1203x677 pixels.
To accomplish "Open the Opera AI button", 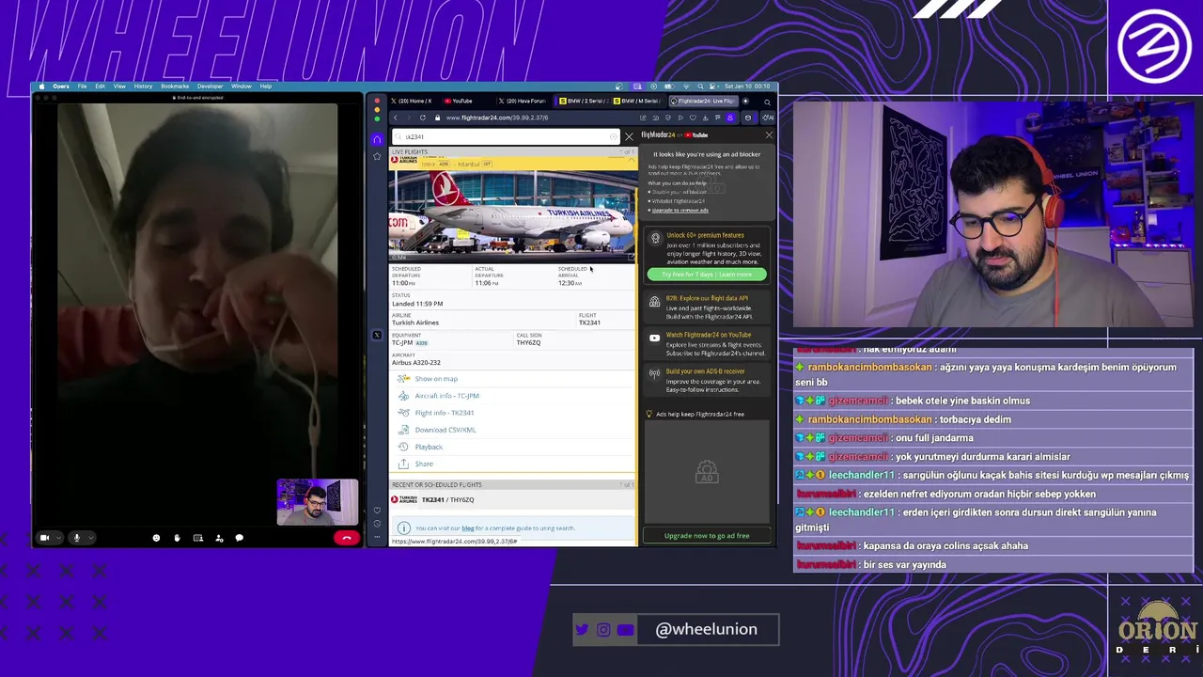I will (768, 118).
